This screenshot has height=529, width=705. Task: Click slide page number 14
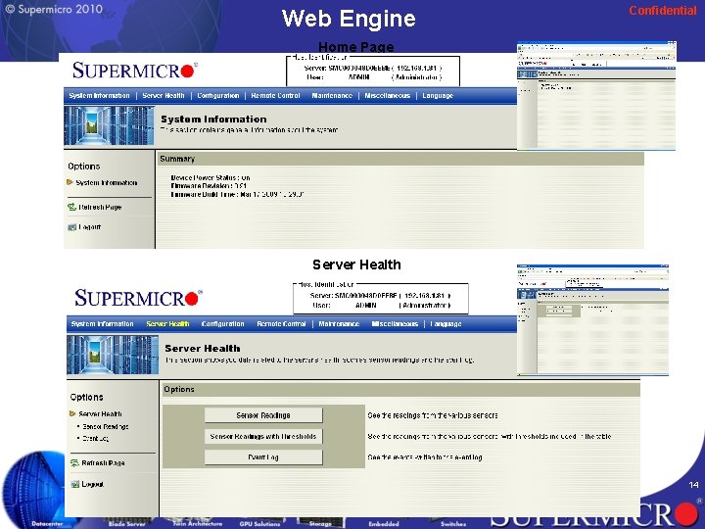694,485
